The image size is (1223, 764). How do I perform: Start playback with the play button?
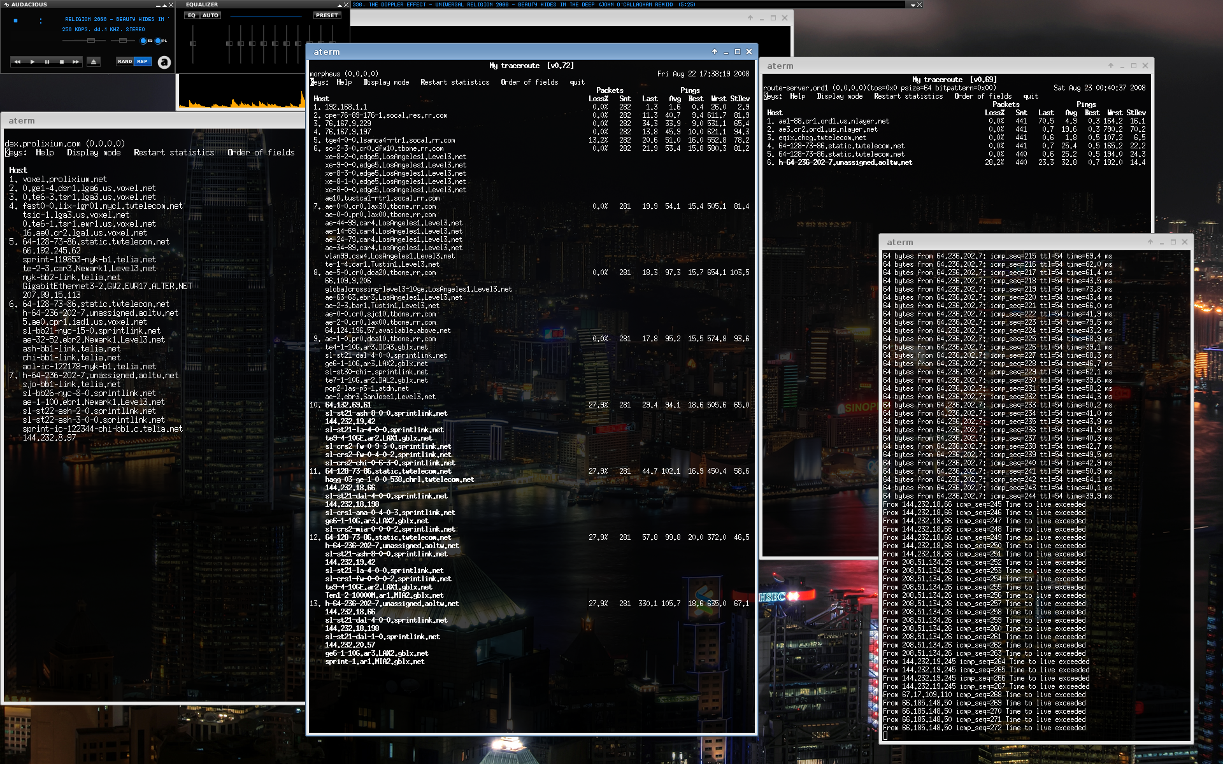coord(32,62)
